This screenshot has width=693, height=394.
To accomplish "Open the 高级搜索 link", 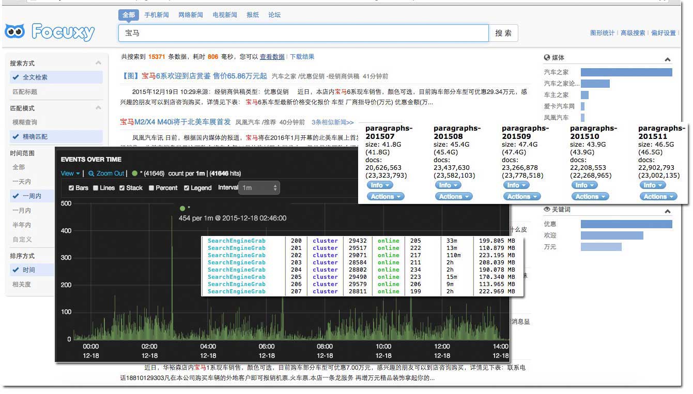I will (x=633, y=33).
